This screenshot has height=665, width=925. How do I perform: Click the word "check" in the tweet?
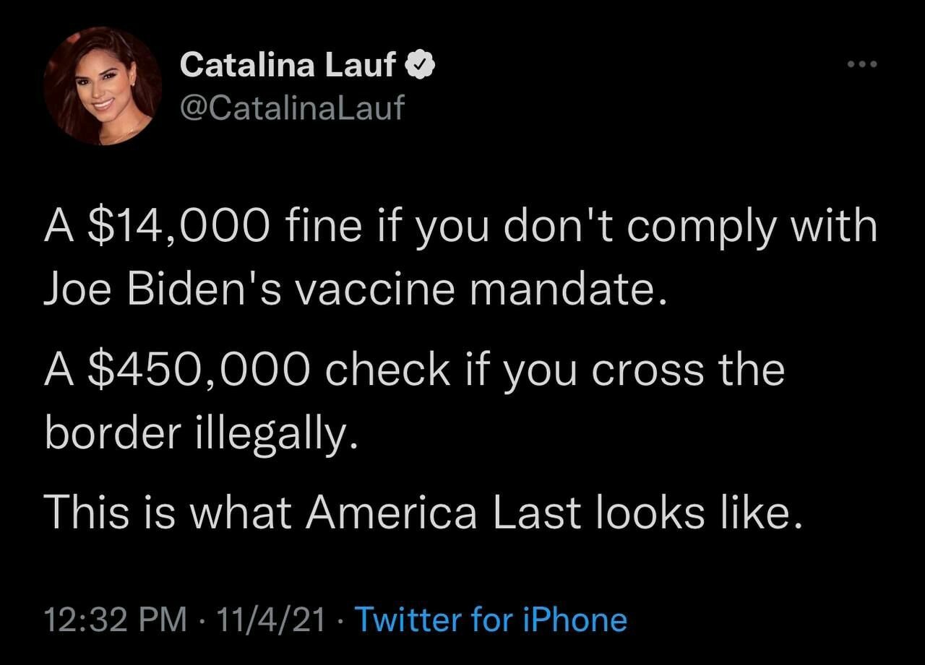[x=387, y=369]
